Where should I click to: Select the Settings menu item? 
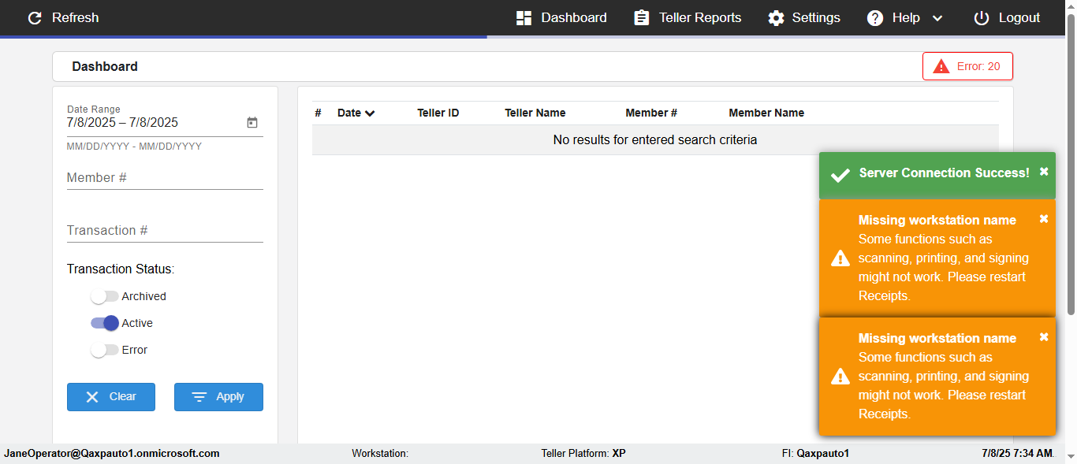click(816, 18)
